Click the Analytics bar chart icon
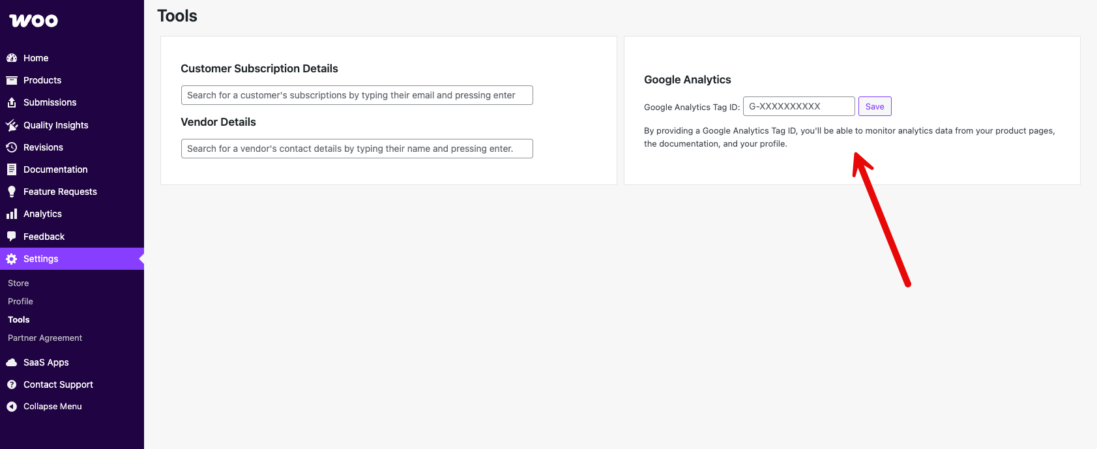Viewport: 1097px width, 449px height. click(x=12, y=214)
